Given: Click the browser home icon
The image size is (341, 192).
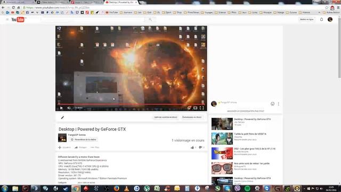Looking at the screenshot, I should pos(19,7).
